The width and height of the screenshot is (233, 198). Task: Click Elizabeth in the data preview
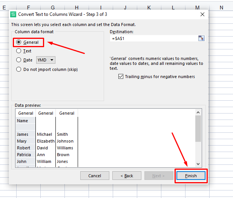[x=46, y=141]
